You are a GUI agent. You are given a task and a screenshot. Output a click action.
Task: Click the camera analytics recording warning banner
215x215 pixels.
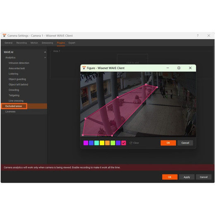[107, 167]
